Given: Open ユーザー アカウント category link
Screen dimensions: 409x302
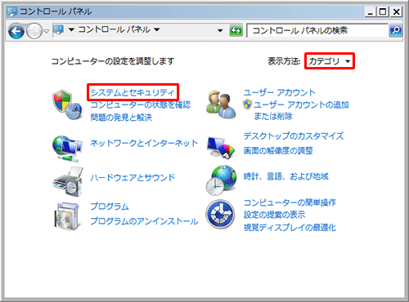Looking at the screenshot, I should pyautogui.click(x=279, y=92).
